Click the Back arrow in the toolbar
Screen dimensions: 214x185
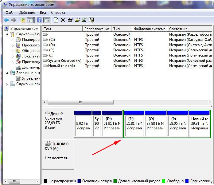coord(6,20)
